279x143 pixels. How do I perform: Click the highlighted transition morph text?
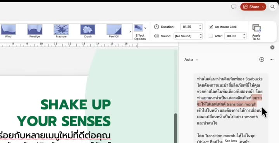229,101
